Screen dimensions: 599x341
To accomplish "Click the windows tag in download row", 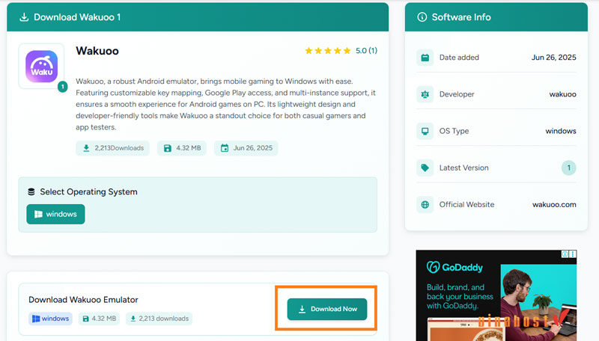I will pyautogui.click(x=50, y=319).
